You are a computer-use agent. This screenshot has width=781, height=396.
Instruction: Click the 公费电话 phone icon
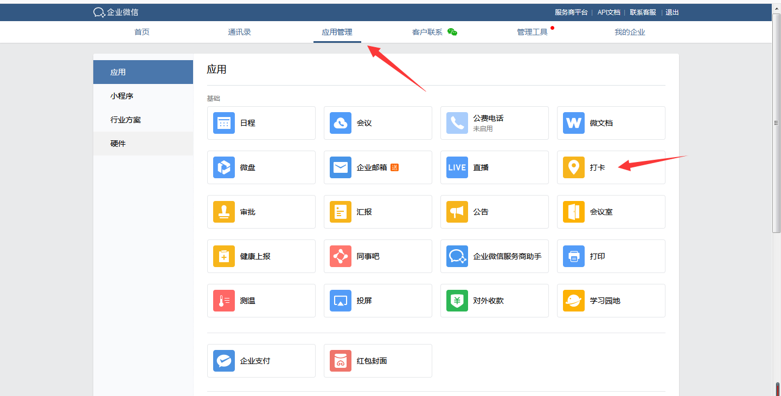coord(457,123)
